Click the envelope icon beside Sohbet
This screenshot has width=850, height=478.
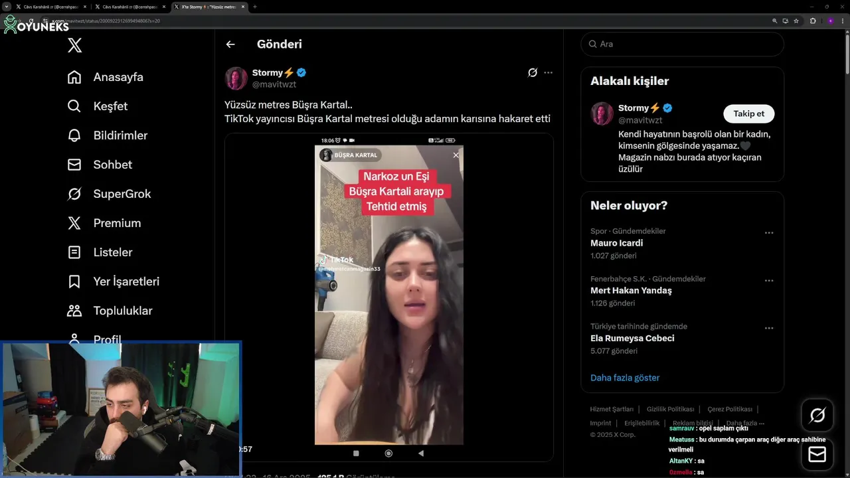tap(74, 165)
